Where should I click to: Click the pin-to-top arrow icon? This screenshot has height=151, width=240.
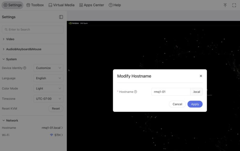pos(225,5)
